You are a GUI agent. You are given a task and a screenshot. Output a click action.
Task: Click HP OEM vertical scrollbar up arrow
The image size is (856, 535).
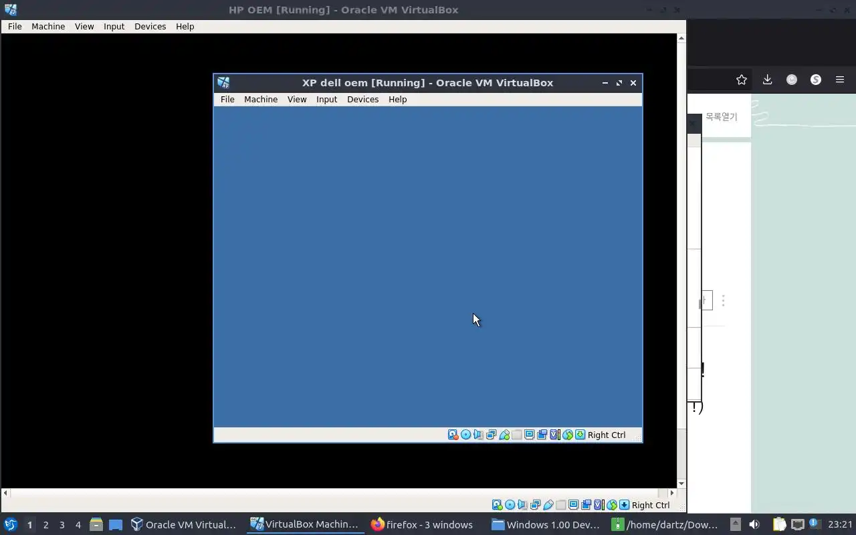point(681,37)
